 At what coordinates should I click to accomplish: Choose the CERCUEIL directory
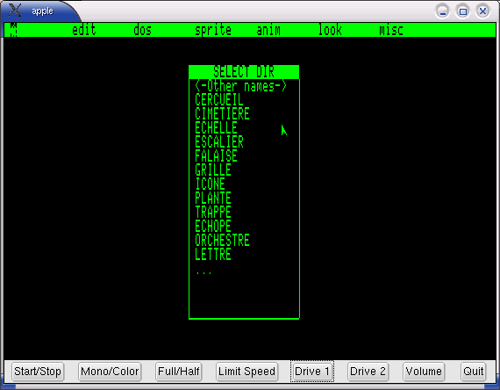(x=219, y=100)
